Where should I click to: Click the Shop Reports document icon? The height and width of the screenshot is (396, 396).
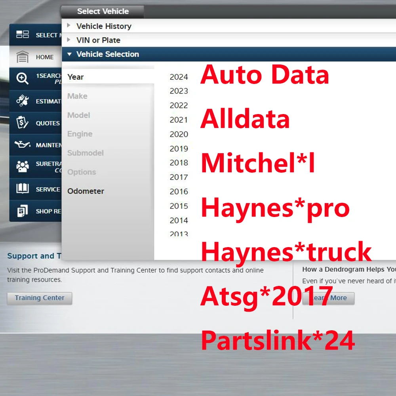coord(23,211)
